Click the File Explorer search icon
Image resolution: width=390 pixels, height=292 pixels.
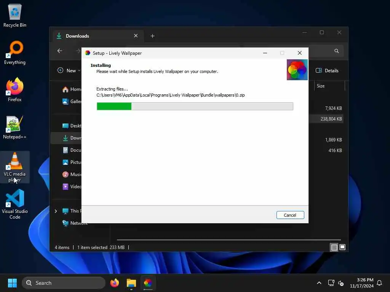pos(337,51)
